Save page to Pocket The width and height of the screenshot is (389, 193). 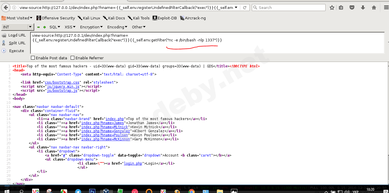352,8
